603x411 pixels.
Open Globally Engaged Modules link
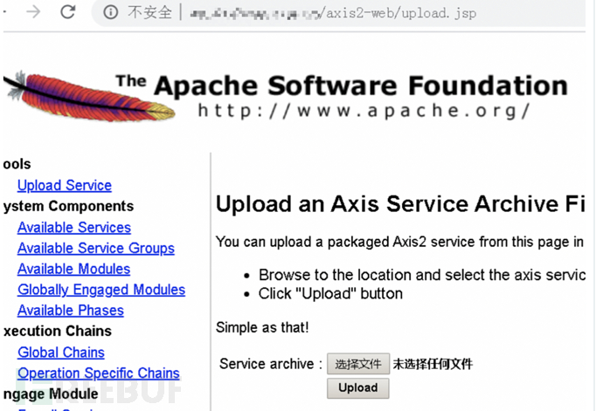101,290
